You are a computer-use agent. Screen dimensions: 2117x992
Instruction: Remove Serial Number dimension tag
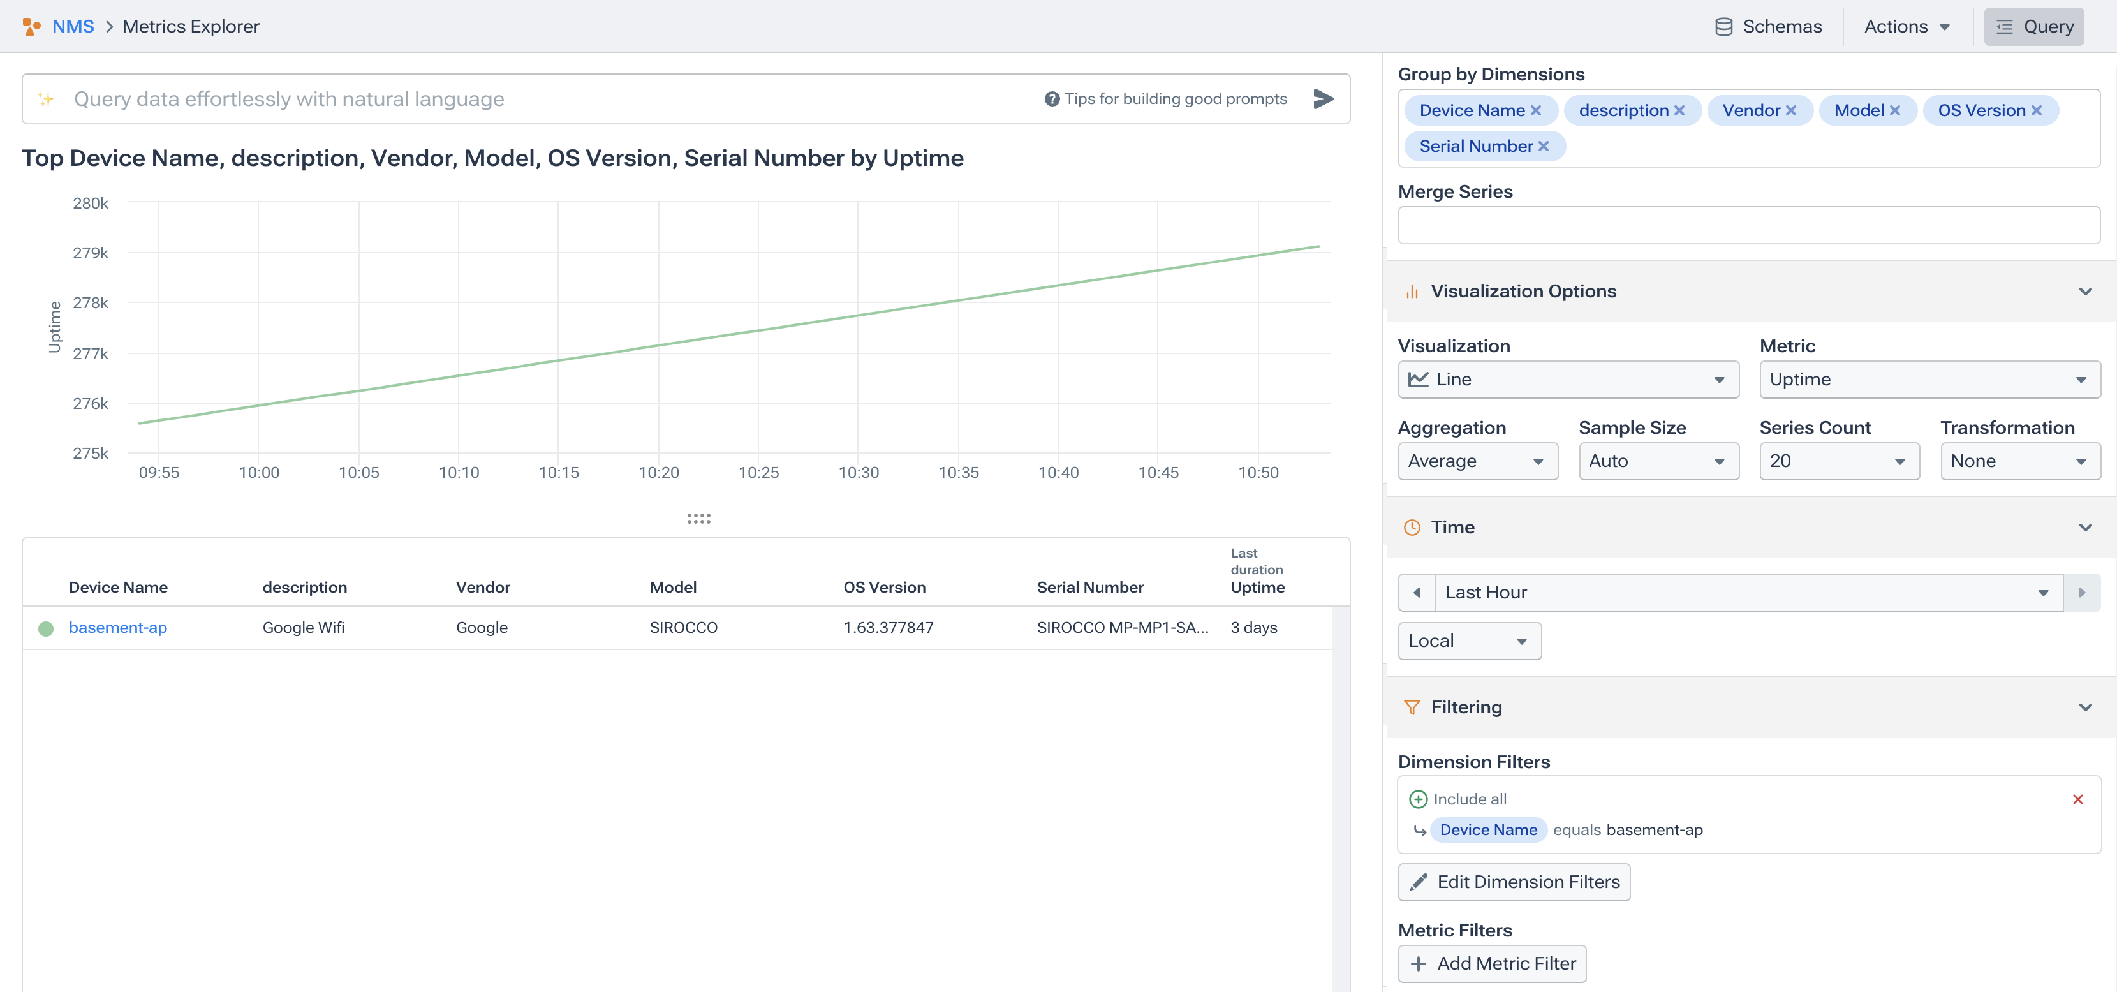tap(1544, 146)
